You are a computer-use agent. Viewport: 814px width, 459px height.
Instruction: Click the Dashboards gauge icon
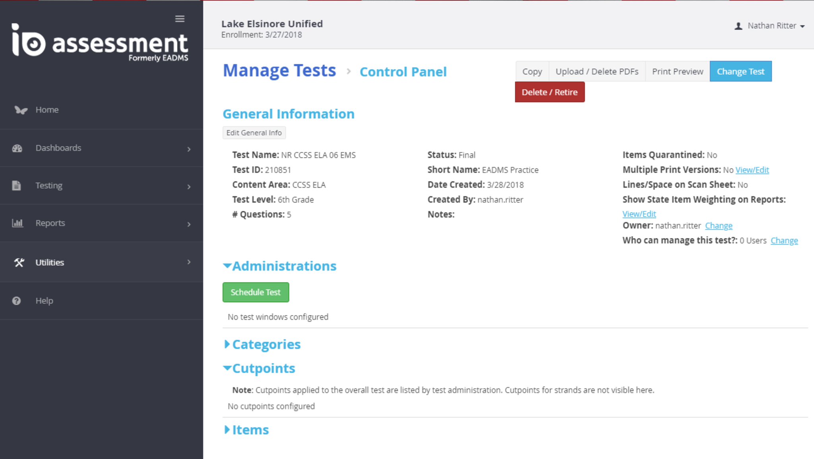[x=17, y=148]
